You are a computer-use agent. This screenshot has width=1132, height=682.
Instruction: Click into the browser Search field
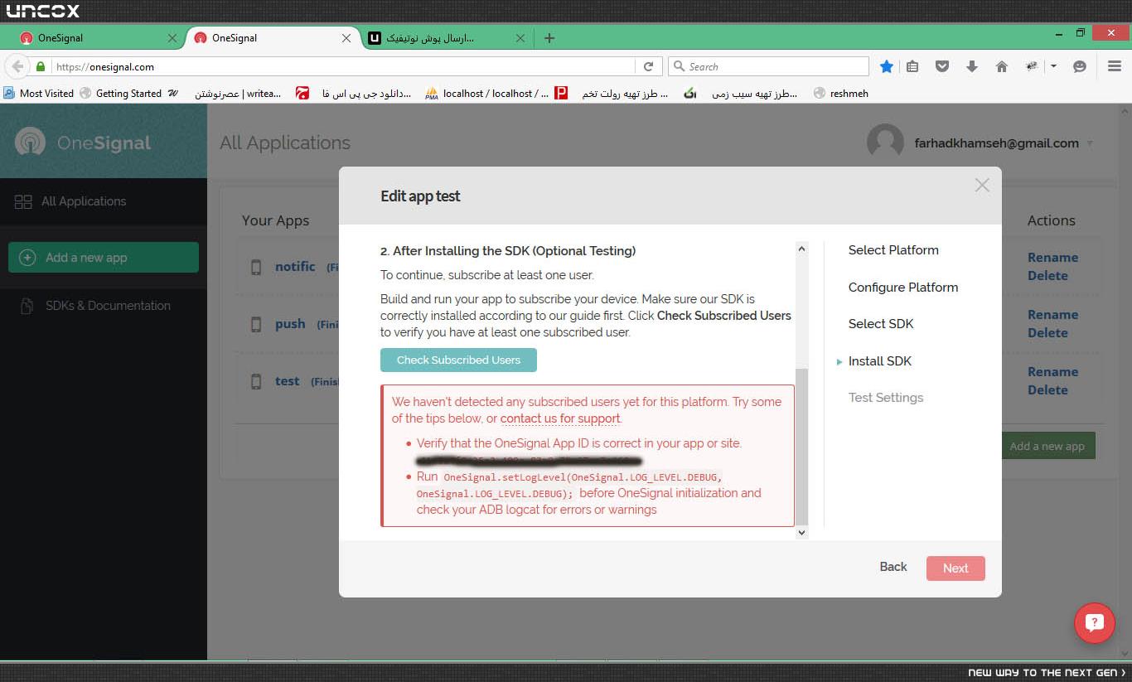768,66
